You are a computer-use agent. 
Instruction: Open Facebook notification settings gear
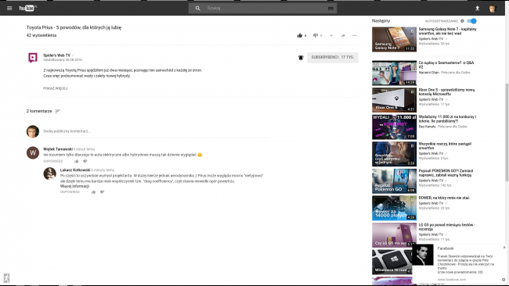(x=504, y=280)
